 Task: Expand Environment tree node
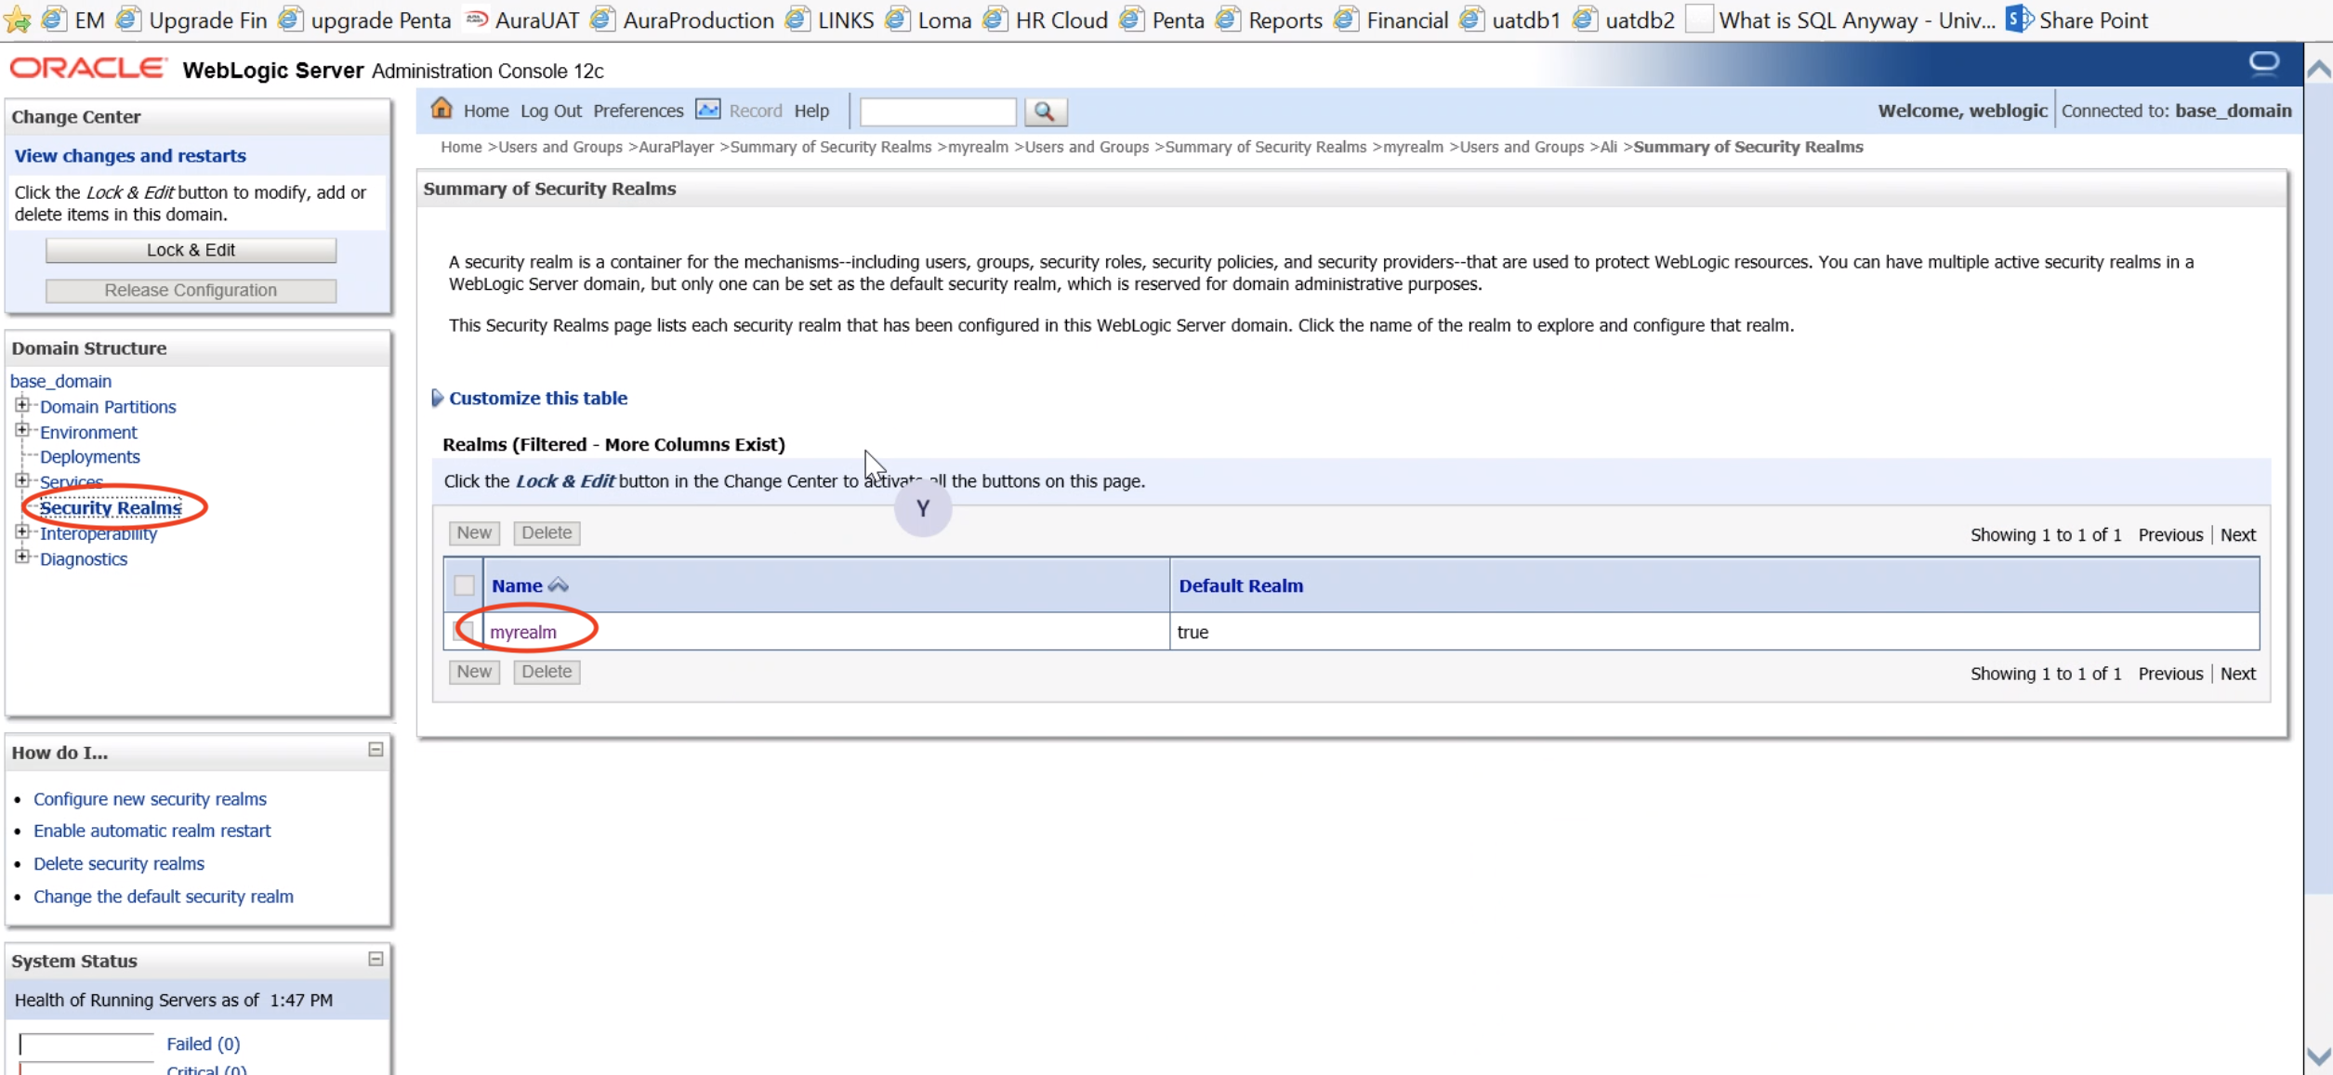pos(22,430)
